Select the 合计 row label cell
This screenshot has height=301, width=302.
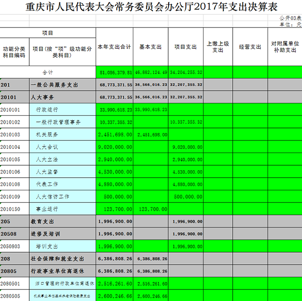(48, 73)
